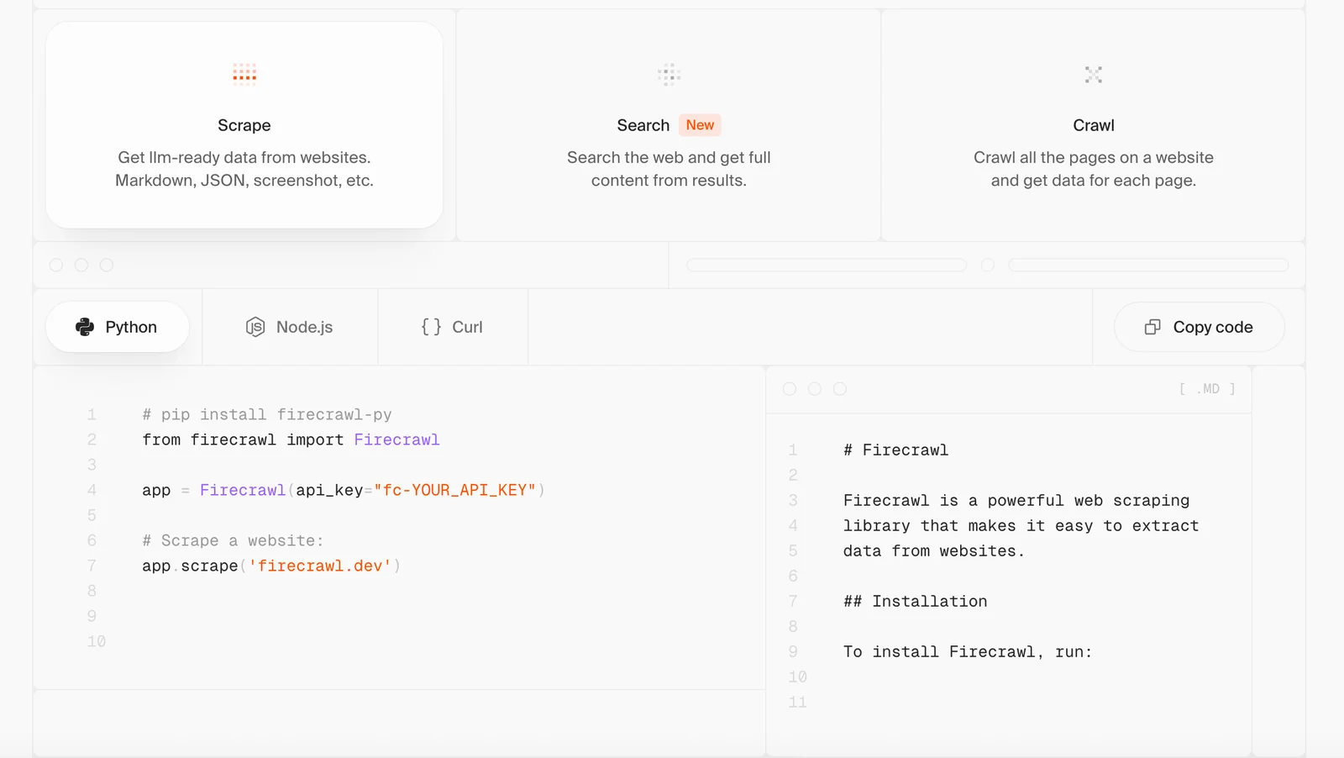Screen dimensions: 1344x758
Task: Select the Scrape feature card heading
Action: tap(244, 125)
